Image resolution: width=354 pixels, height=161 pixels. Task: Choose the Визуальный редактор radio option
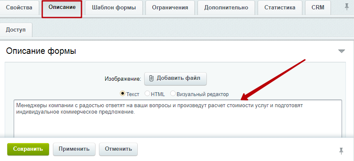173,94
